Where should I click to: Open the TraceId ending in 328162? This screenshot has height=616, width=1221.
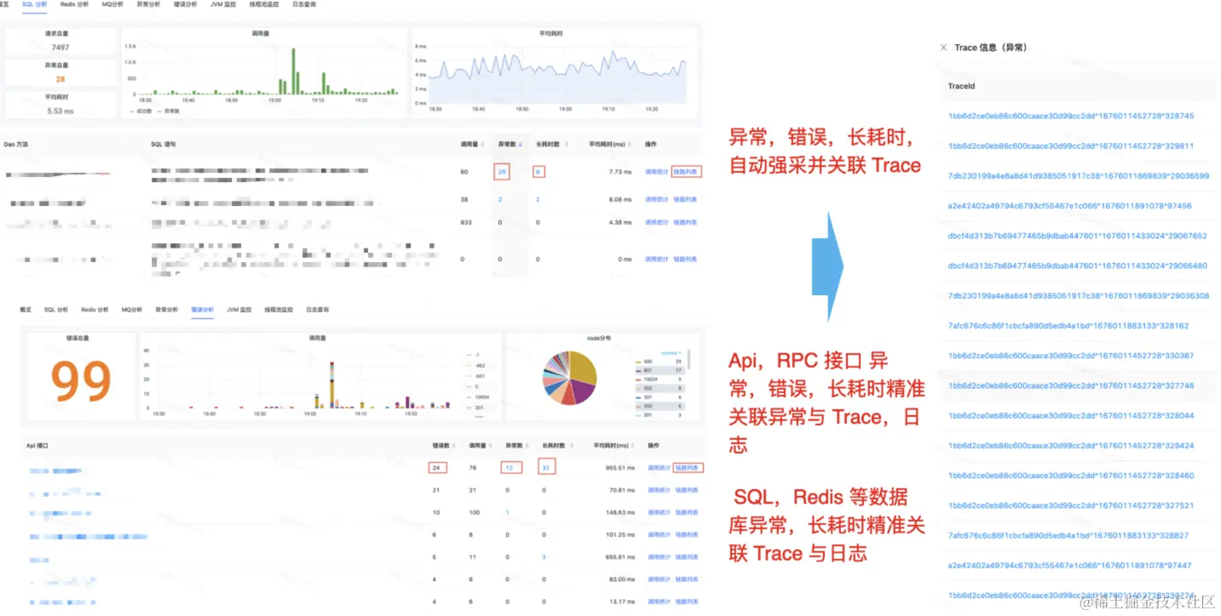pos(1068,326)
